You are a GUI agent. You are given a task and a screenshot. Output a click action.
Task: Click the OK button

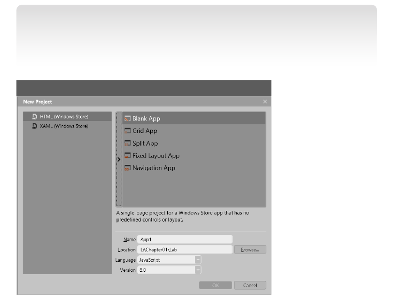point(215,285)
